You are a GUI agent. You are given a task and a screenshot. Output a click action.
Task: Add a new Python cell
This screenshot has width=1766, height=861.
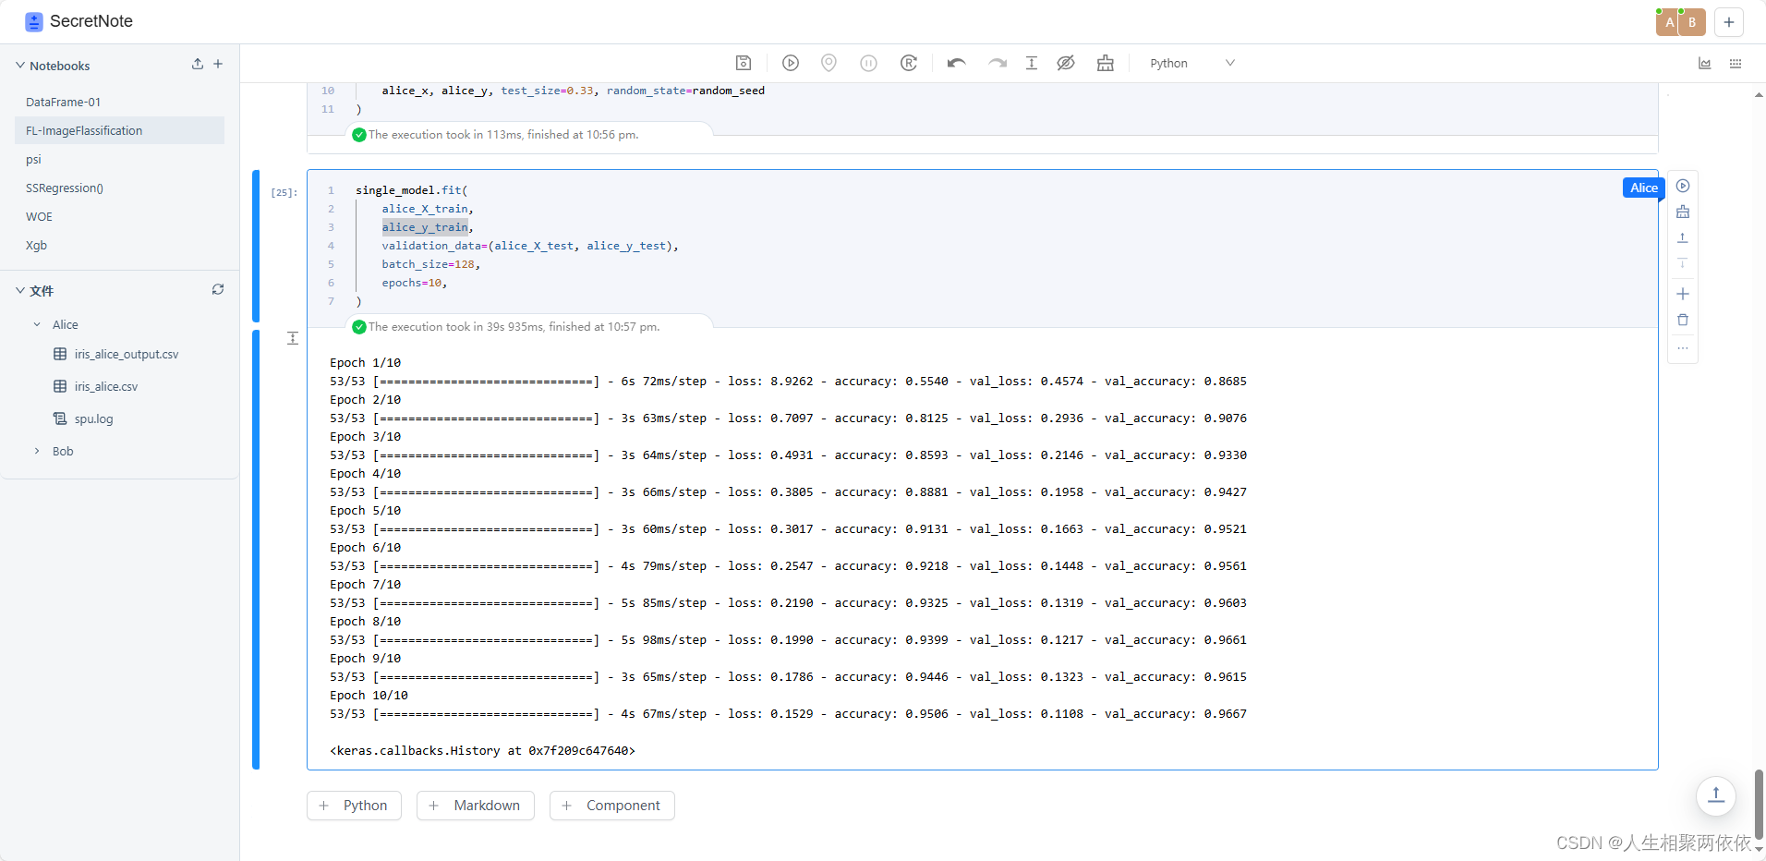[354, 806]
